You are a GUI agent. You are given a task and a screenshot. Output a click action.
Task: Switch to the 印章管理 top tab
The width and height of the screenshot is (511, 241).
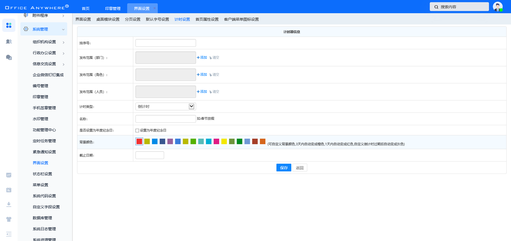click(x=113, y=9)
